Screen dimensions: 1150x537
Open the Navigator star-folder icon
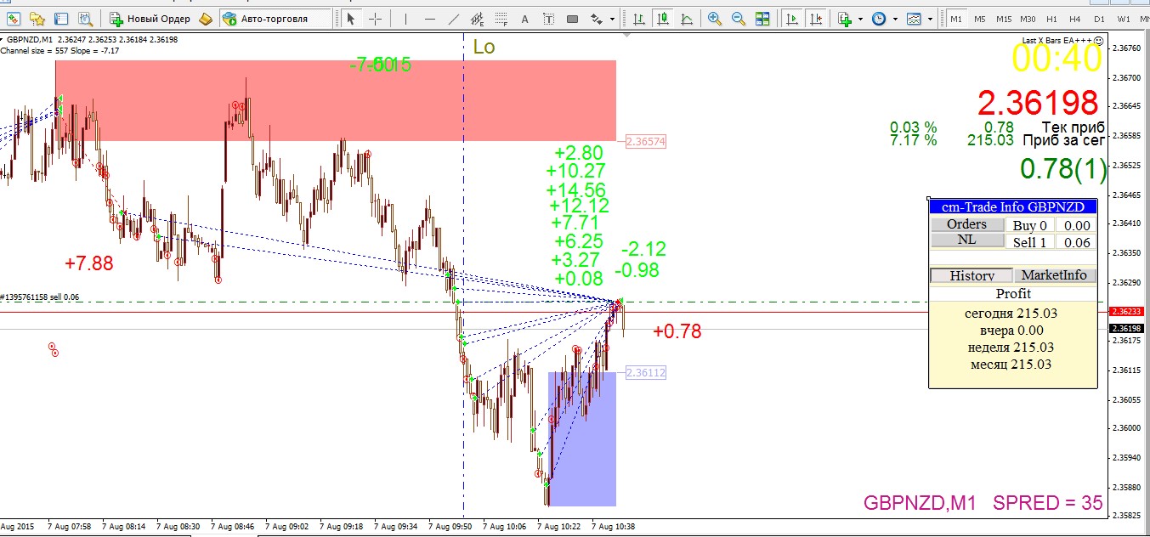(37, 18)
